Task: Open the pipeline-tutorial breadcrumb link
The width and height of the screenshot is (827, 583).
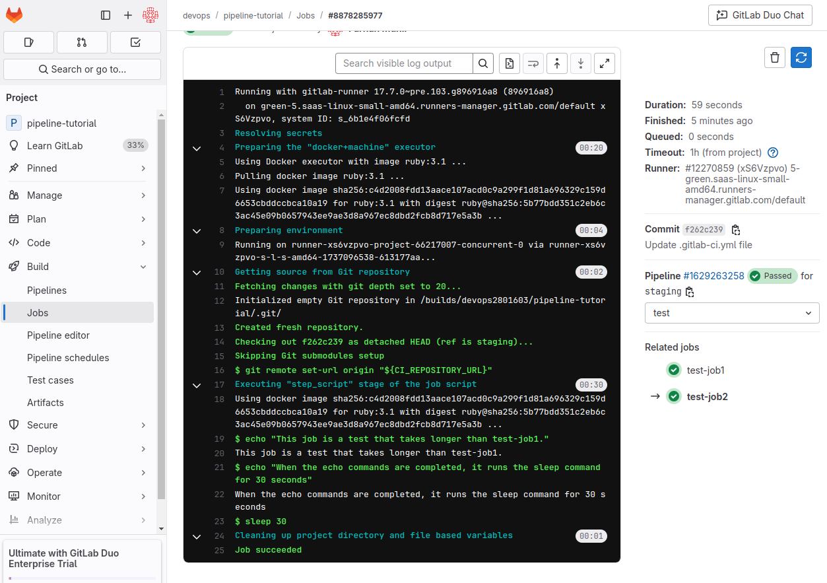Action: tap(253, 15)
